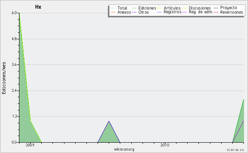Click the '4.8' y-axis value

pos(14,39)
